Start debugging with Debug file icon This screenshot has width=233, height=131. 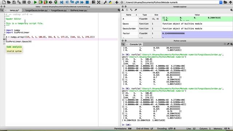[x=62, y=2]
